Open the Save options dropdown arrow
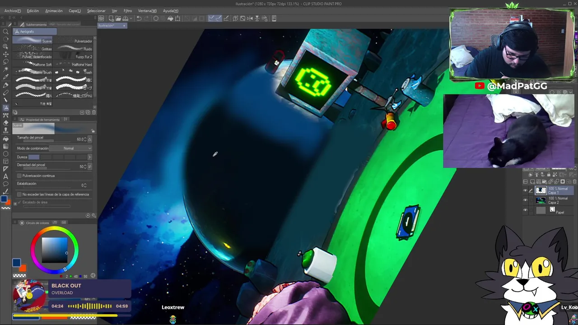The height and width of the screenshot is (325, 578). pos(131,19)
